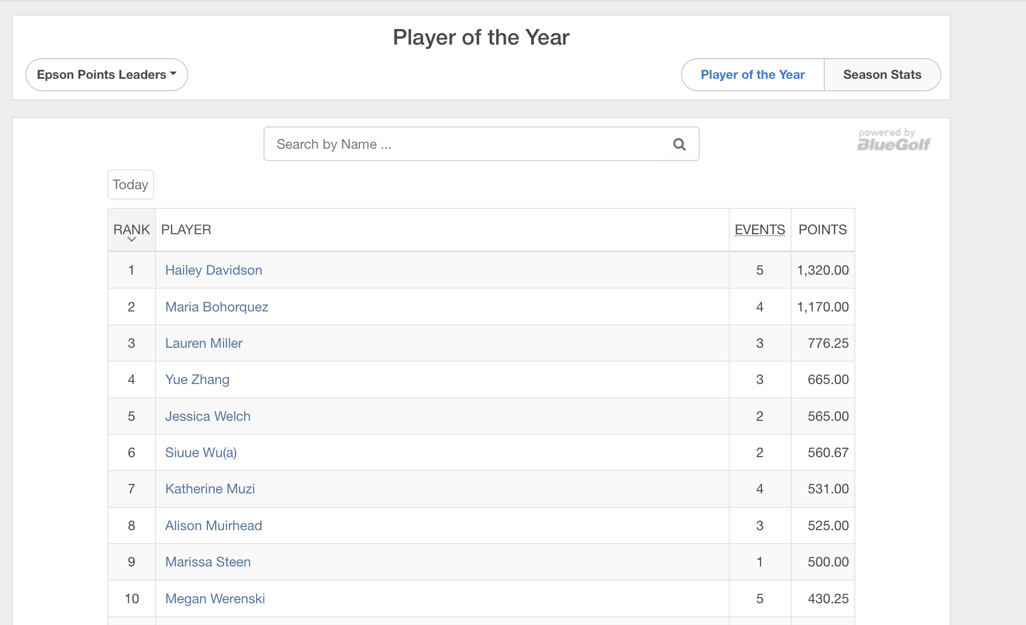The image size is (1026, 625).
Task: Open Alison Muirhead's profile
Action: [x=214, y=525]
